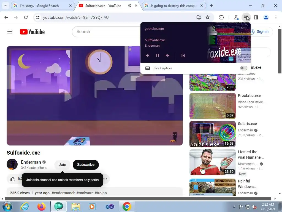Mute the Sulfoxide.exe tab audio icon
282x212 pixels.
click(129, 6)
